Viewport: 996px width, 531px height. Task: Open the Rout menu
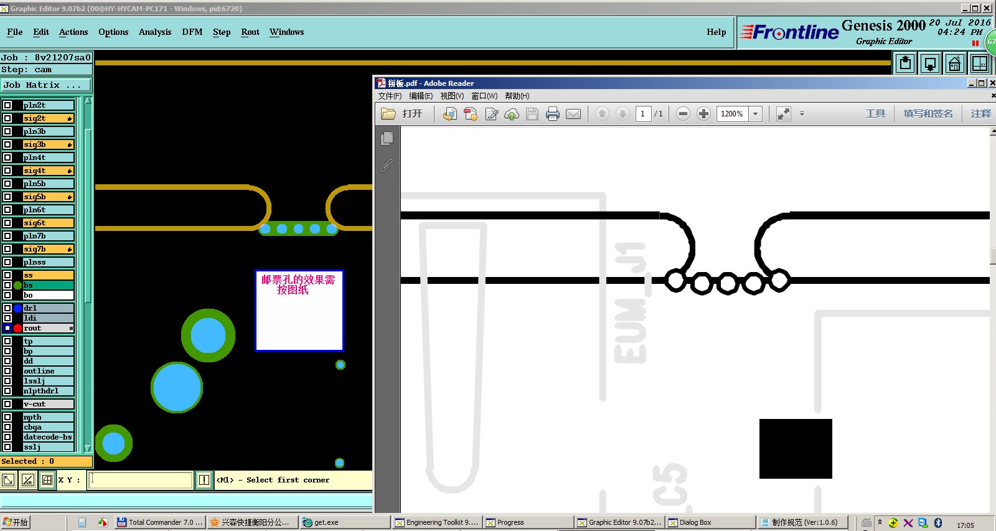[250, 32]
